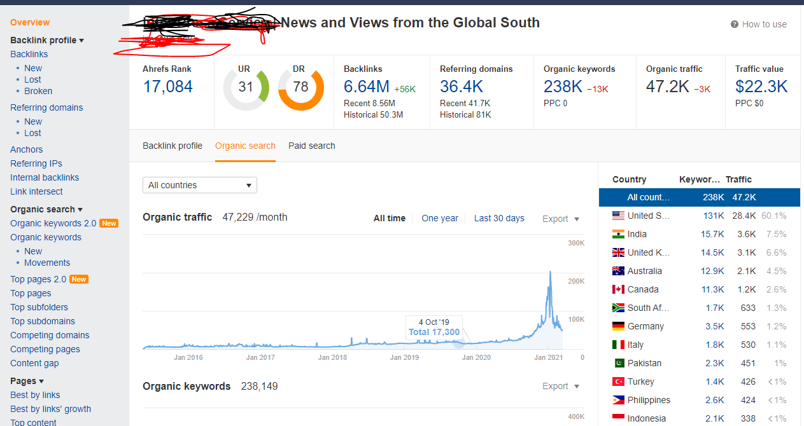Select the United States flag in country list

[x=618, y=216]
